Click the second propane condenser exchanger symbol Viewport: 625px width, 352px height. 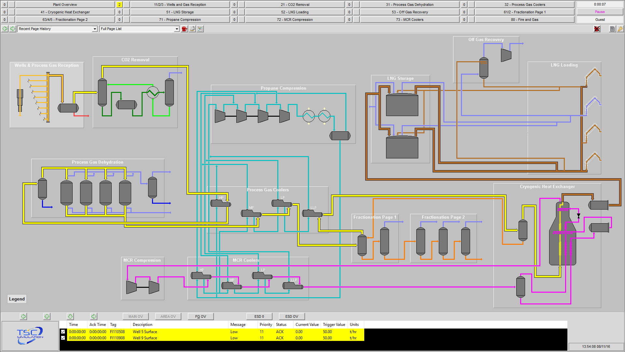[x=324, y=116]
